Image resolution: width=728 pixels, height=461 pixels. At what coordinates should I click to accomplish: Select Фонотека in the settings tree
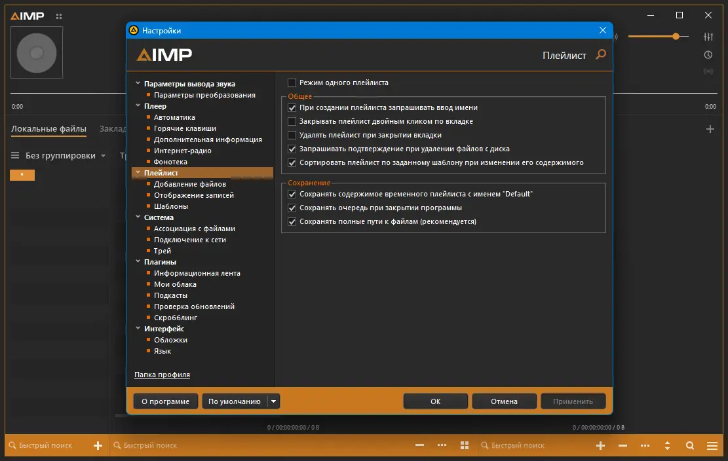170,162
